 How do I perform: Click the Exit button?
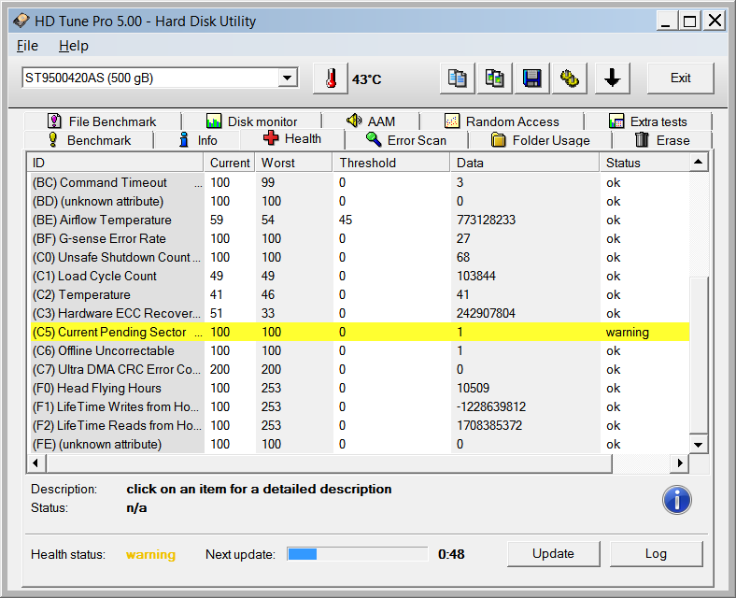pos(681,78)
